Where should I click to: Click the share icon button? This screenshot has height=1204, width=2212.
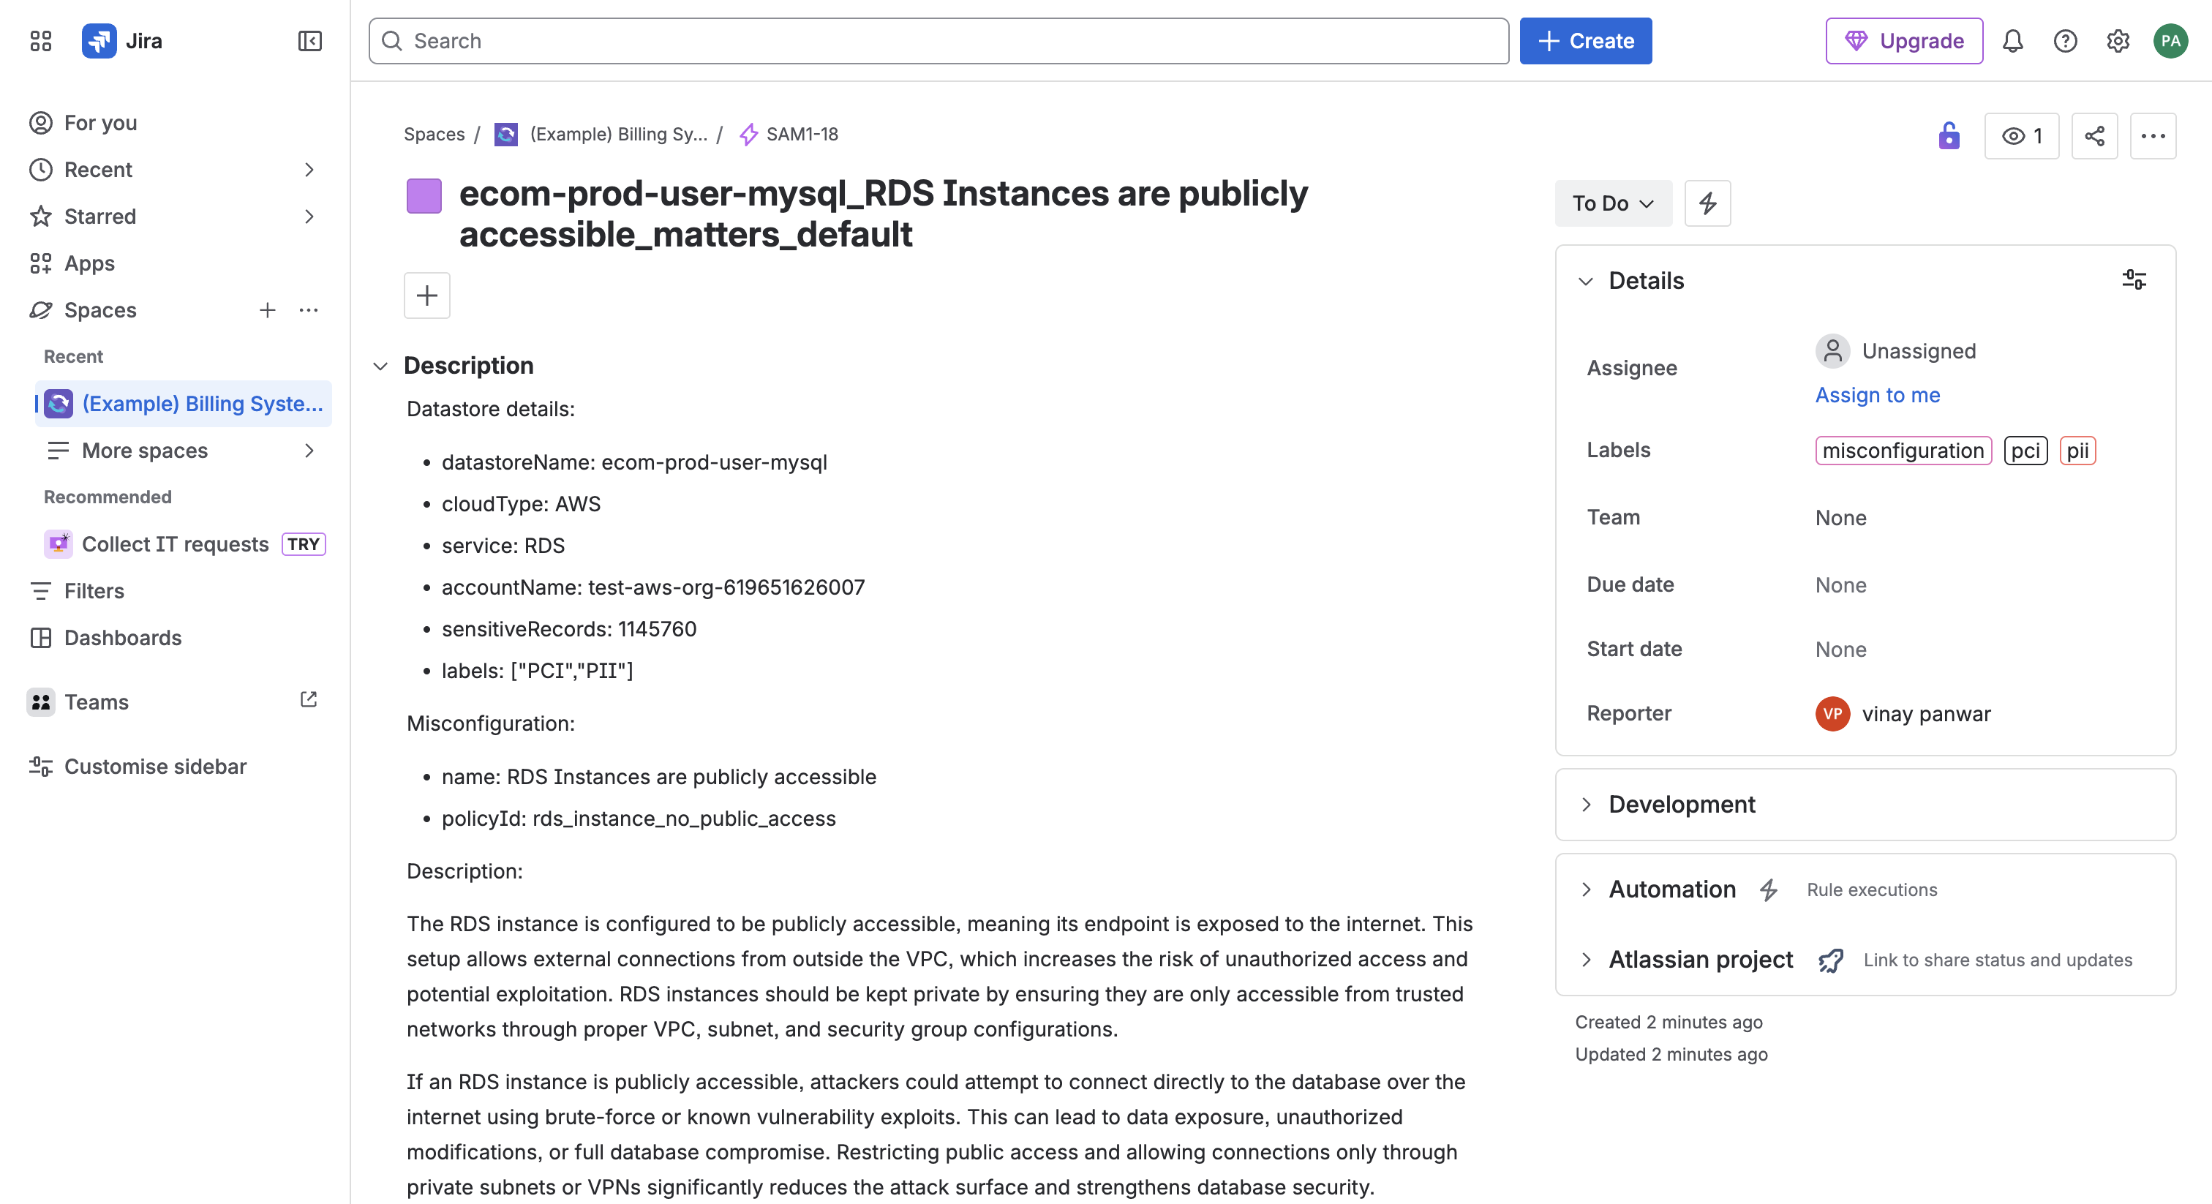click(x=2093, y=135)
